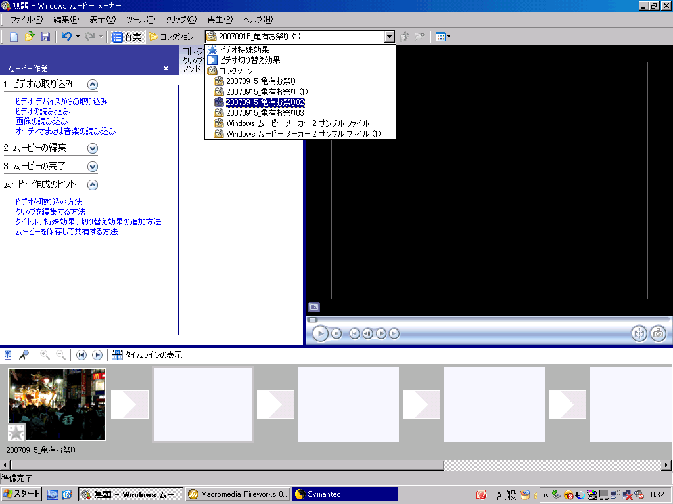
Task: Click the New project icon
Action: pyautogui.click(x=14, y=37)
